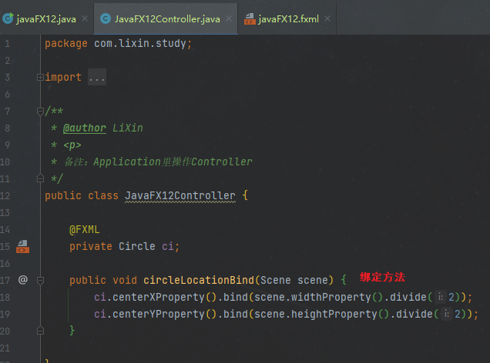Click heightProperty in the bind call
Viewport: 490px width, 363px height.
tap(334, 314)
